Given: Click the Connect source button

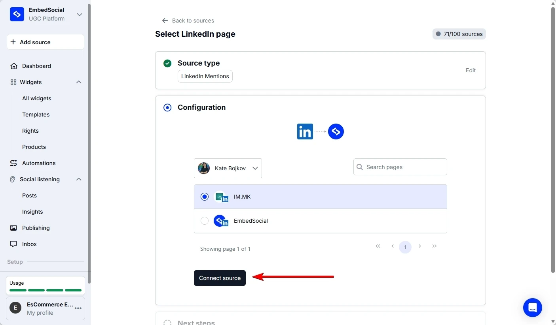Looking at the screenshot, I should point(220,278).
